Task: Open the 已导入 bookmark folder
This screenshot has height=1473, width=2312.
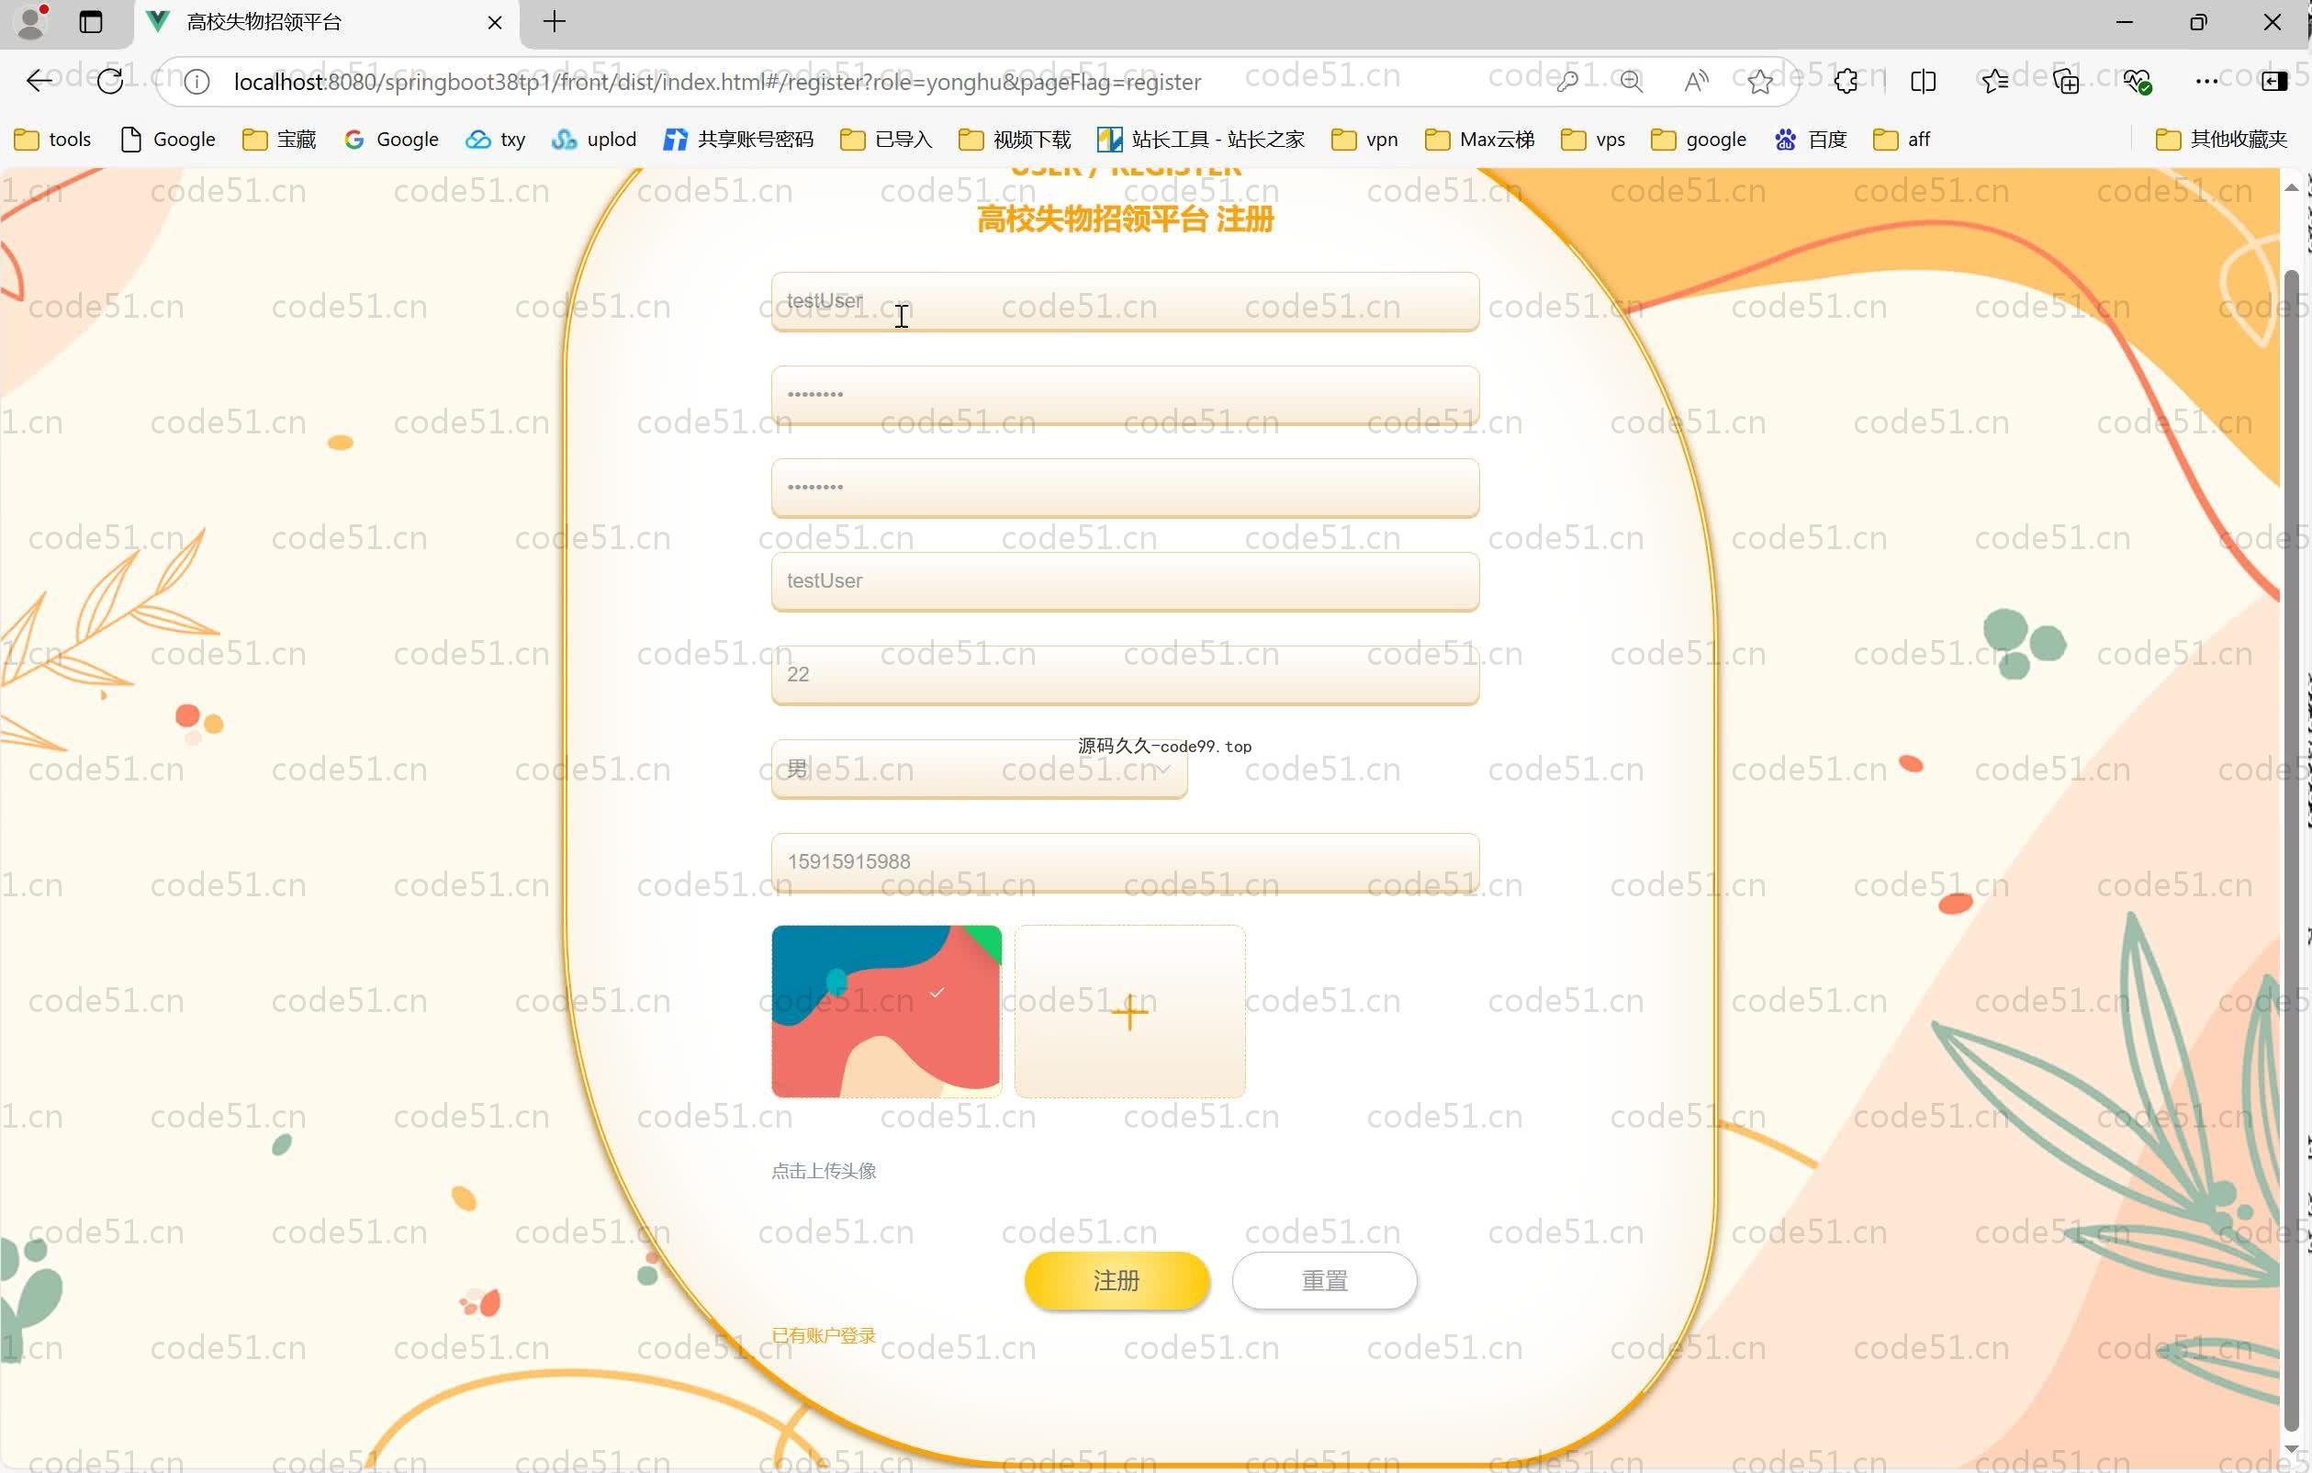Action: pos(885,140)
